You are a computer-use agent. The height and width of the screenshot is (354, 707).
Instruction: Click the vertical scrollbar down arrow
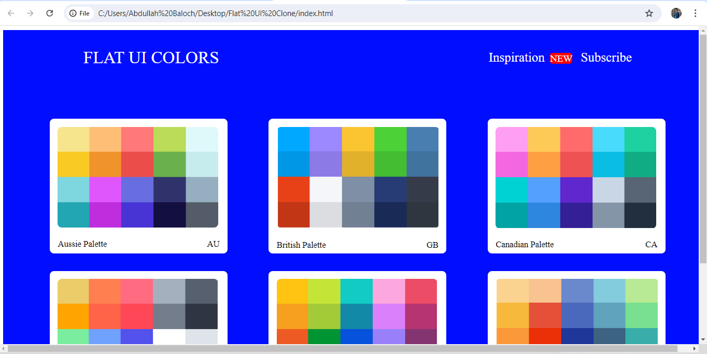[703, 339]
